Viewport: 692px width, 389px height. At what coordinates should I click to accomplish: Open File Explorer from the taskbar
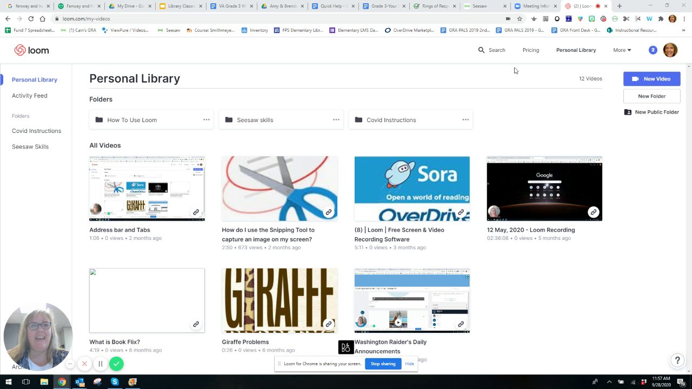(44, 382)
